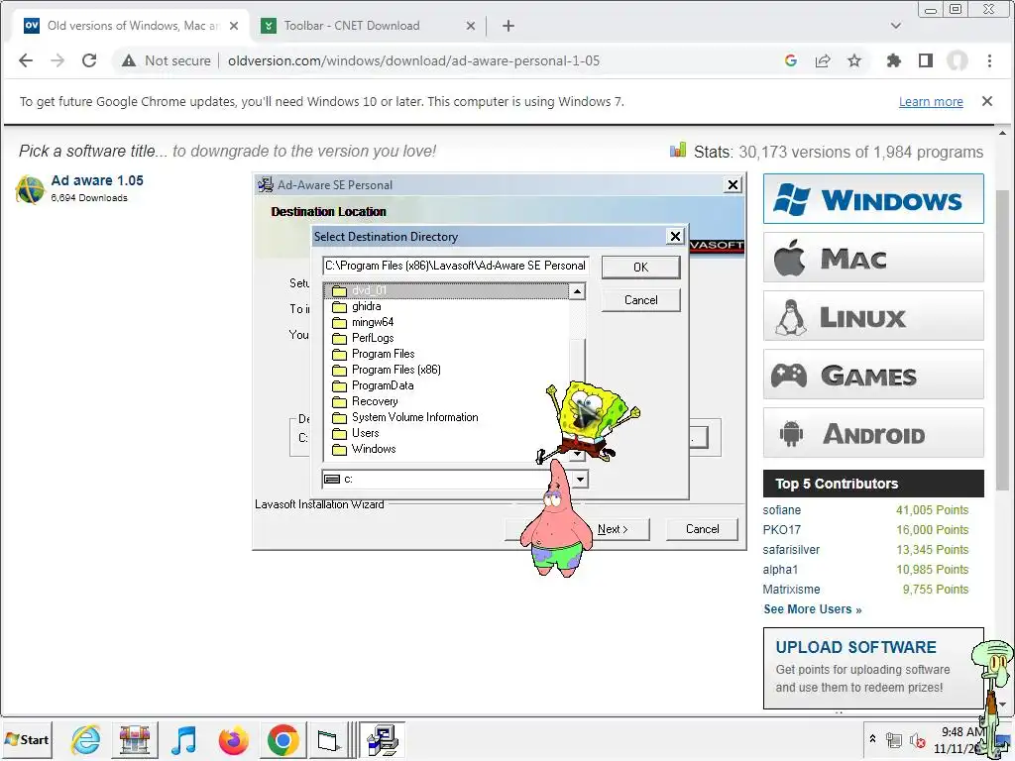Image resolution: width=1015 pixels, height=761 pixels.
Task: Confirm directory with the OK button
Action: (641, 268)
